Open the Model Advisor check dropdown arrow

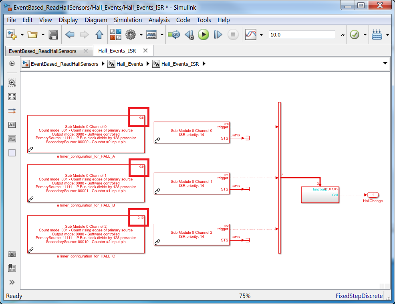[x=365, y=34]
